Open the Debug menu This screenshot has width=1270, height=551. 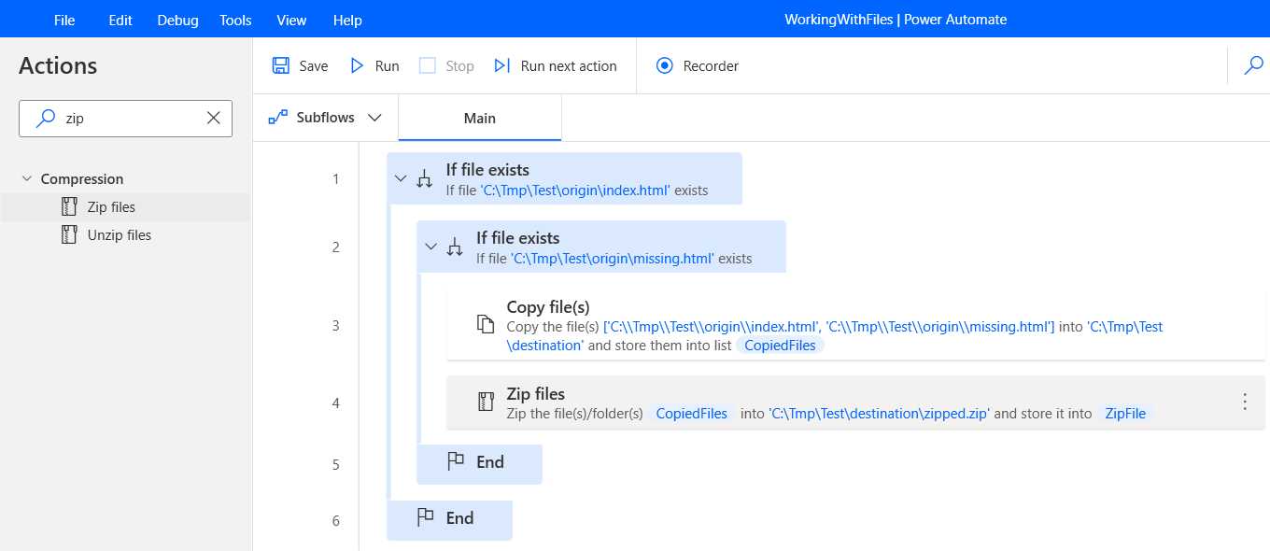point(177,19)
